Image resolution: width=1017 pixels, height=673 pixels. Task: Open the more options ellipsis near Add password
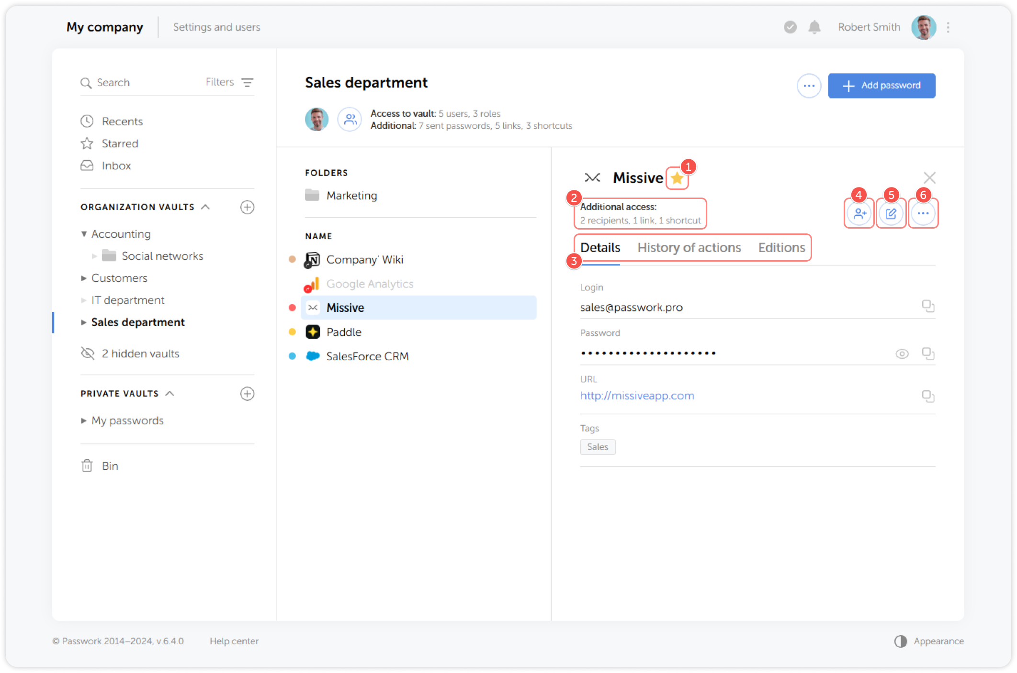point(809,86)
